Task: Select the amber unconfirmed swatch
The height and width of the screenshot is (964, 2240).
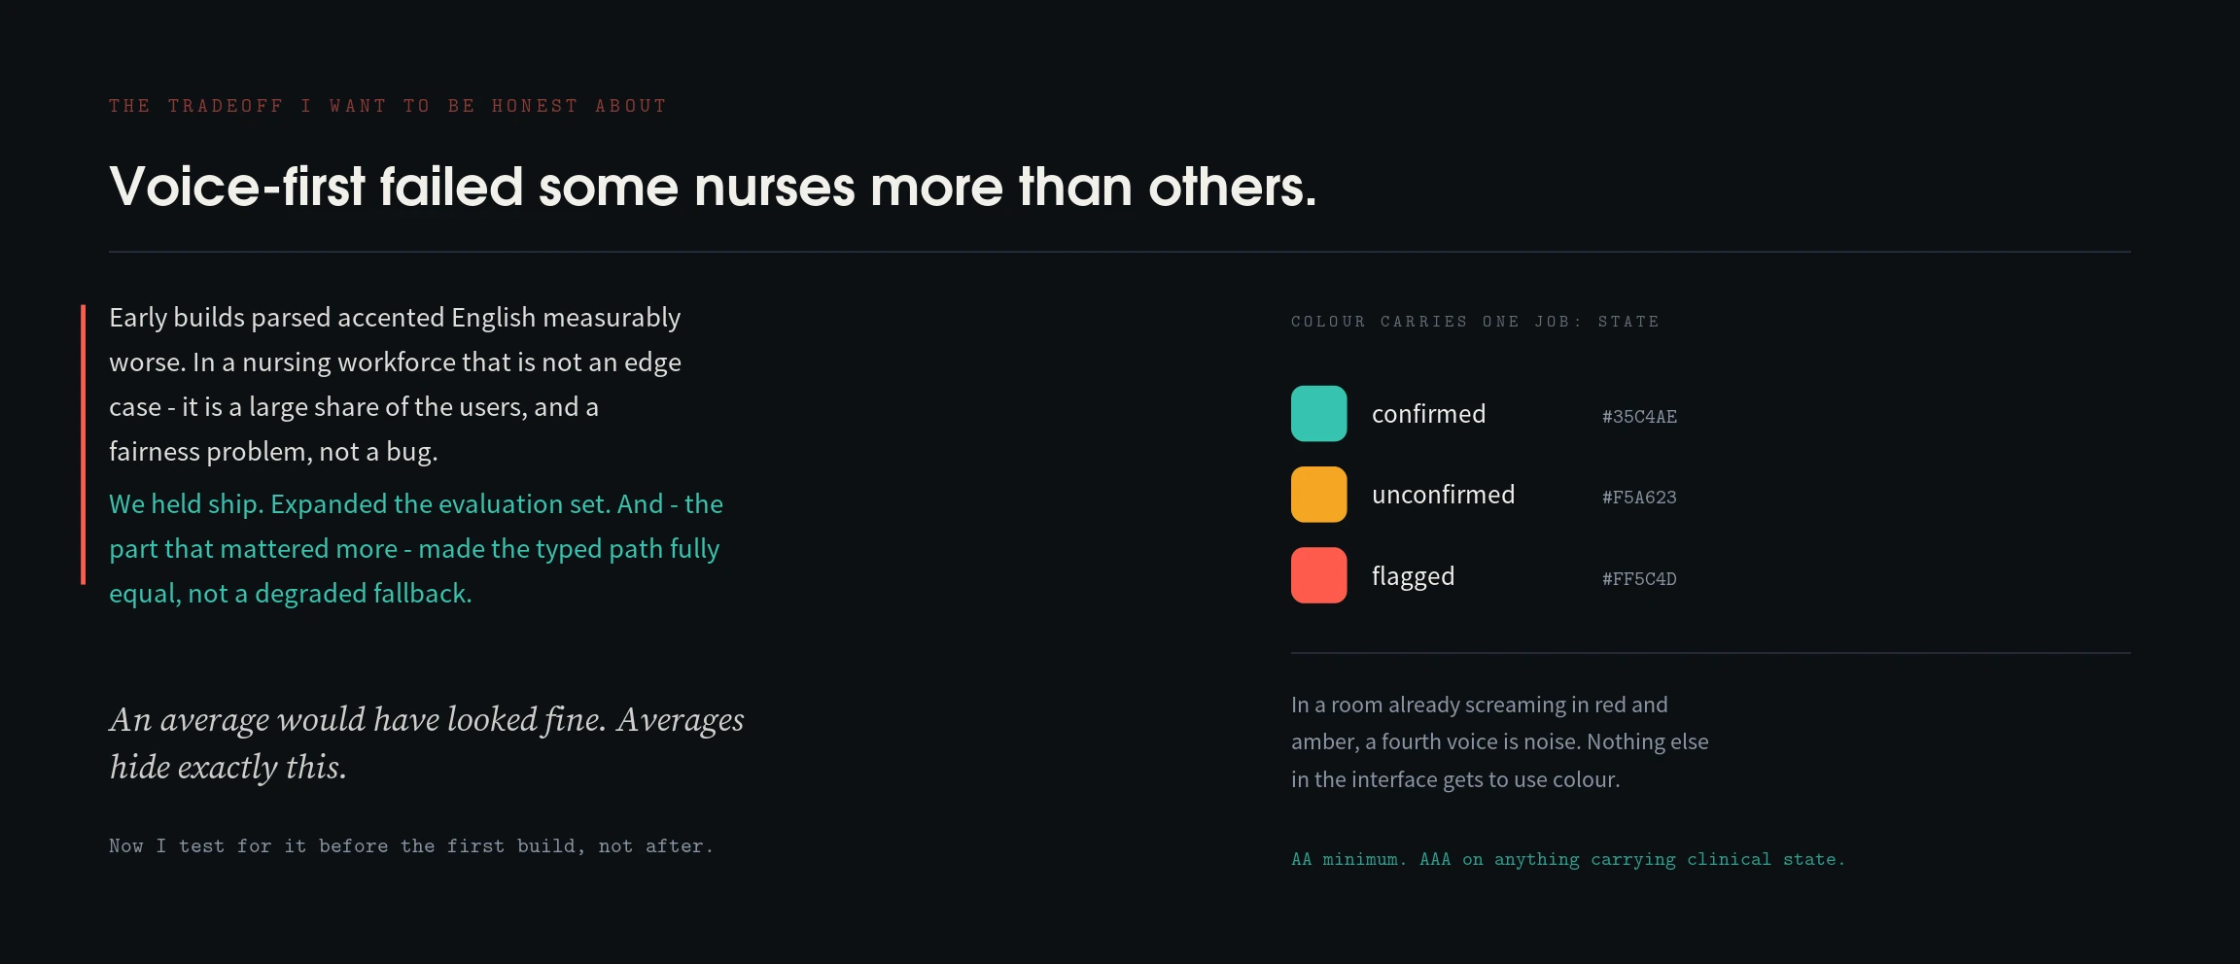Action: 1318,495
